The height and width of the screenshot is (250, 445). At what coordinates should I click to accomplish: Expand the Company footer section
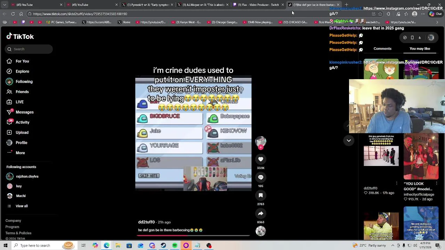point(13,220)
